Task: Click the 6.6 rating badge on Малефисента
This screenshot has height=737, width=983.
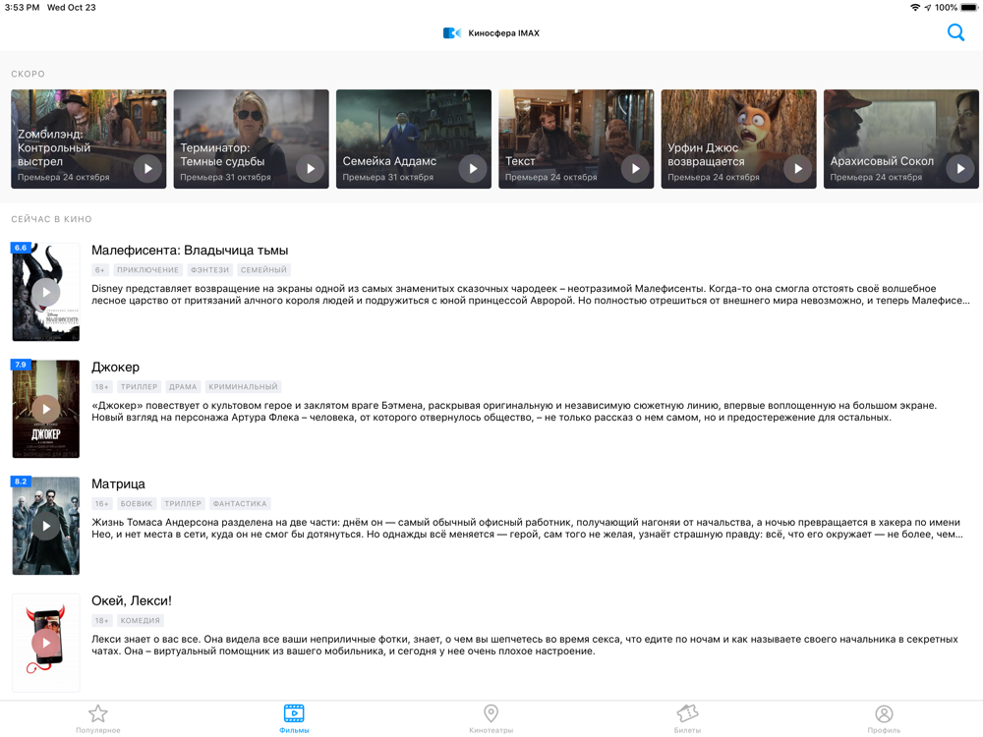Action: 20,248
